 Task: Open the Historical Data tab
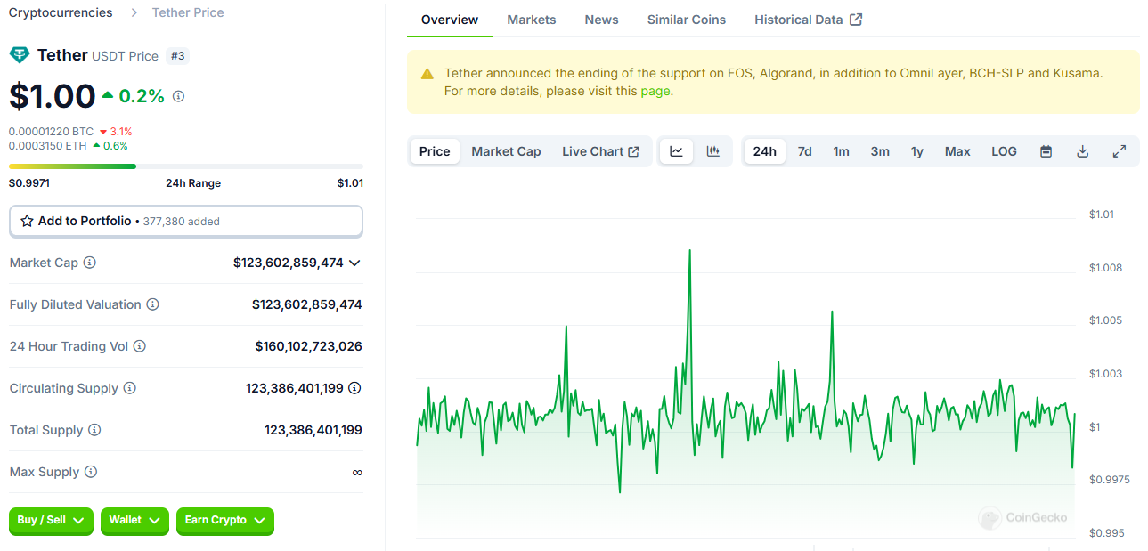click(807, 20)
